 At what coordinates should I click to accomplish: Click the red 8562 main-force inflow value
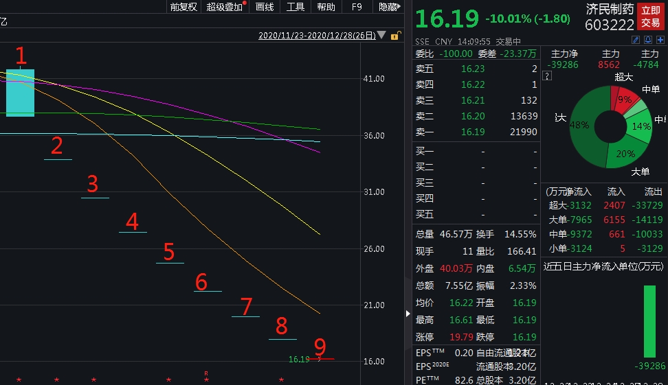point(608,65)
